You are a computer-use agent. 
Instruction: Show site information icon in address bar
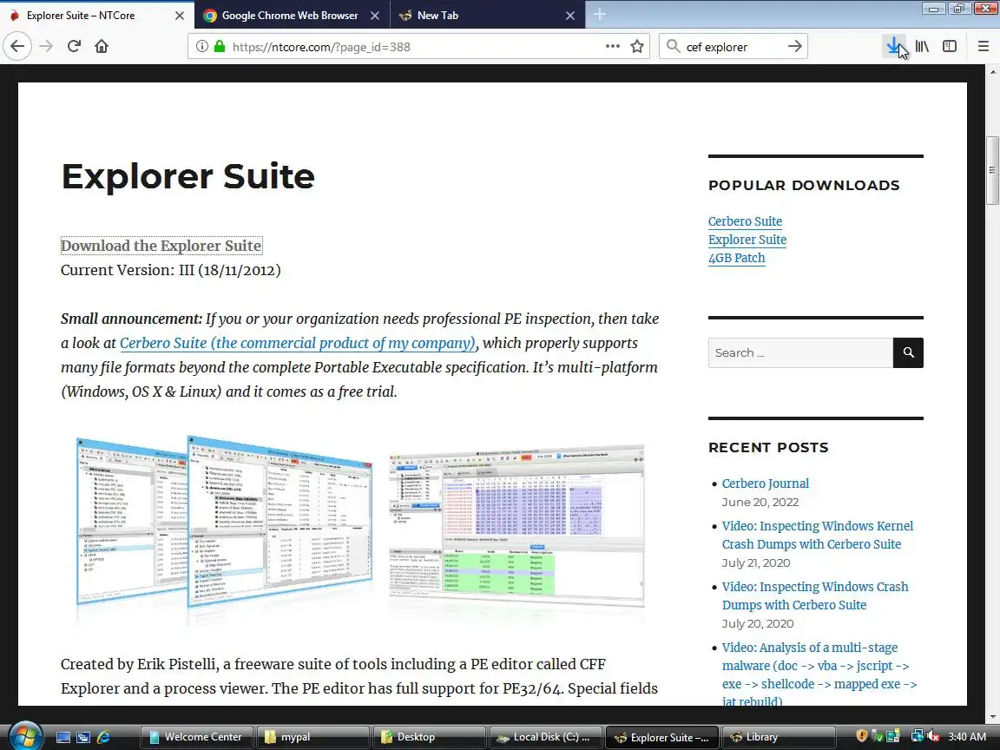(201, 46)
